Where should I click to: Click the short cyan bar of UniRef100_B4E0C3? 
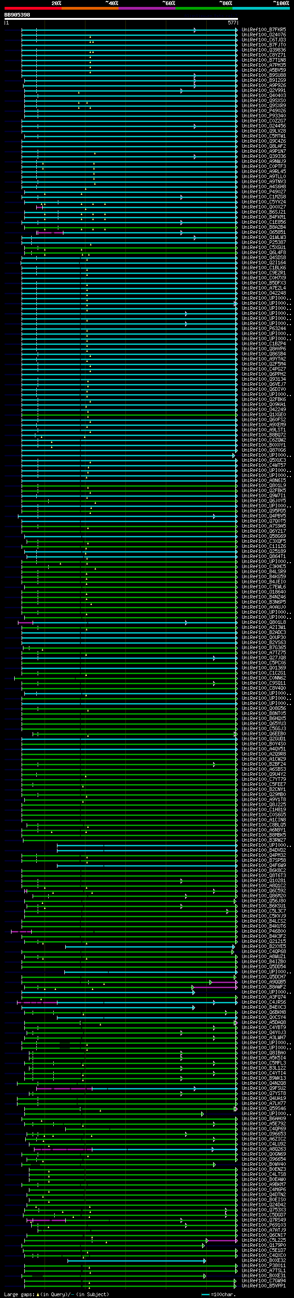click(108, 1007)
